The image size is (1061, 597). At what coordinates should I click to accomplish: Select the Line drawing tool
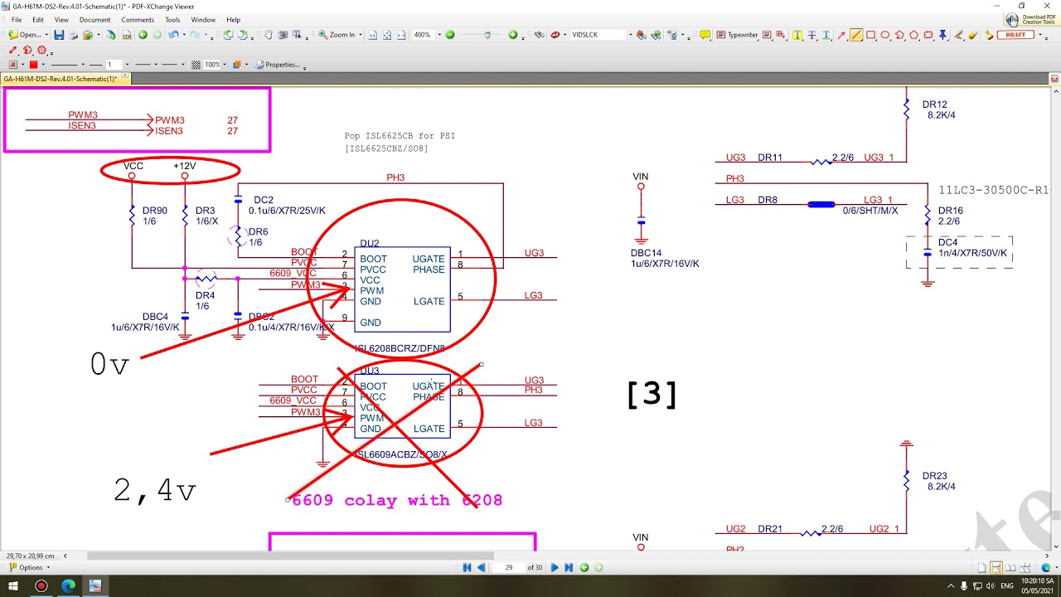[x=856, y=35]
